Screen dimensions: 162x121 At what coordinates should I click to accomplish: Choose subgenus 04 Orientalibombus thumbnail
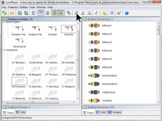click(x=69, y=57)
